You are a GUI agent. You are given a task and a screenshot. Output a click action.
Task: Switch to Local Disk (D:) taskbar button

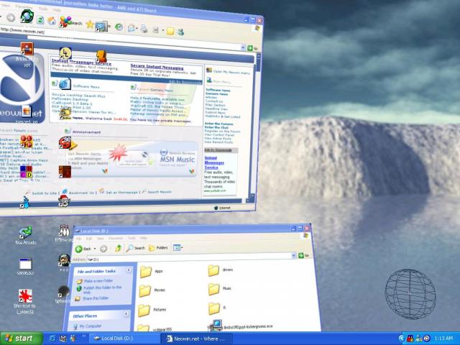click(x=124, y=339)
